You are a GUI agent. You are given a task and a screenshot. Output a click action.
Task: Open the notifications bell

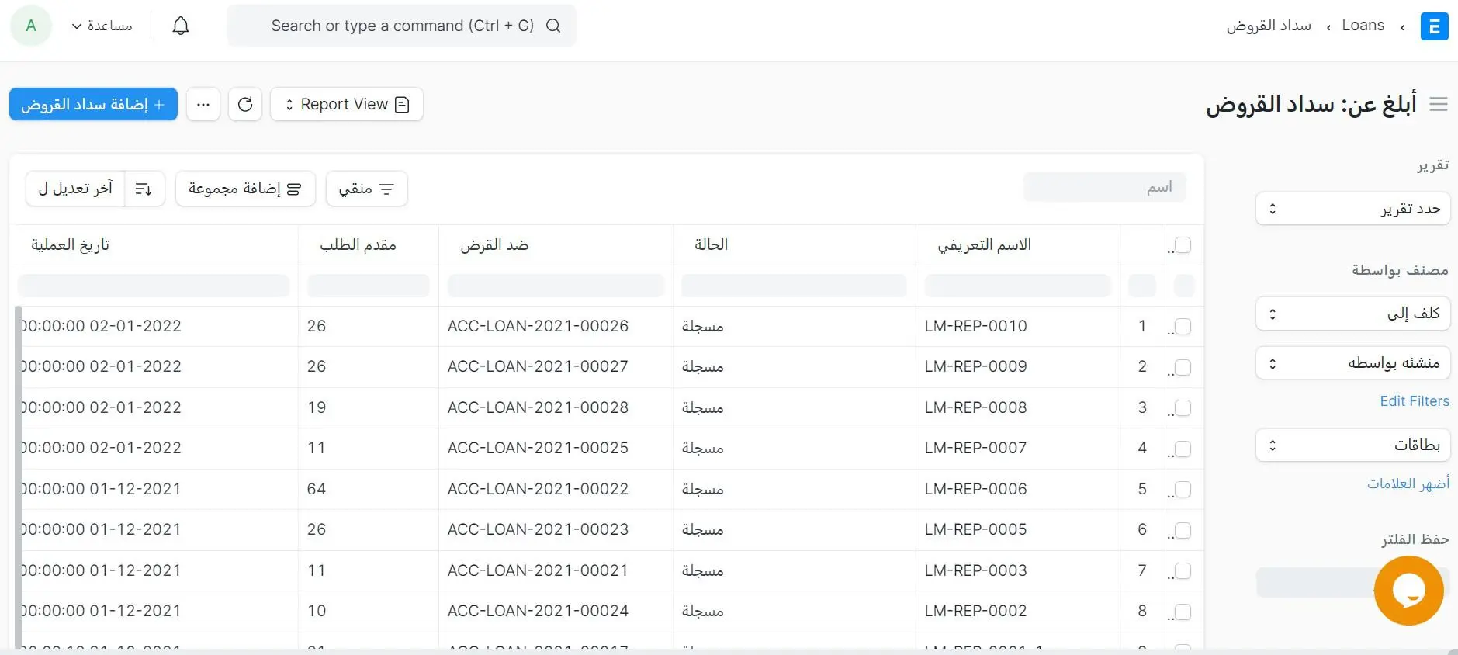tap(181, 26)
